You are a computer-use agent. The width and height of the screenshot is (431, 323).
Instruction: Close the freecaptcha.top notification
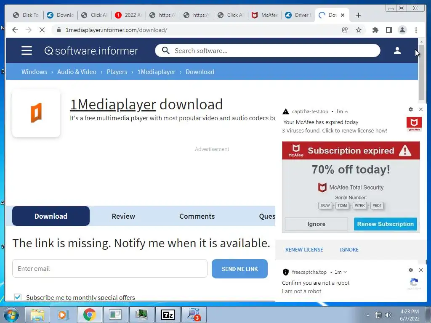click(x=420, y=270)
